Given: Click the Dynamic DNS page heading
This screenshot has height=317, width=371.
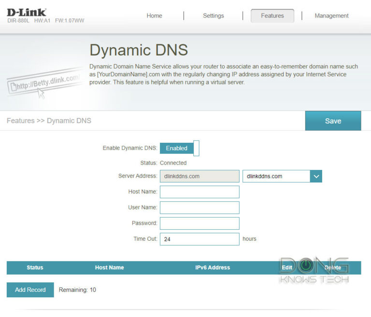Looking at the screenshot, I should click(x=139, y=50).
